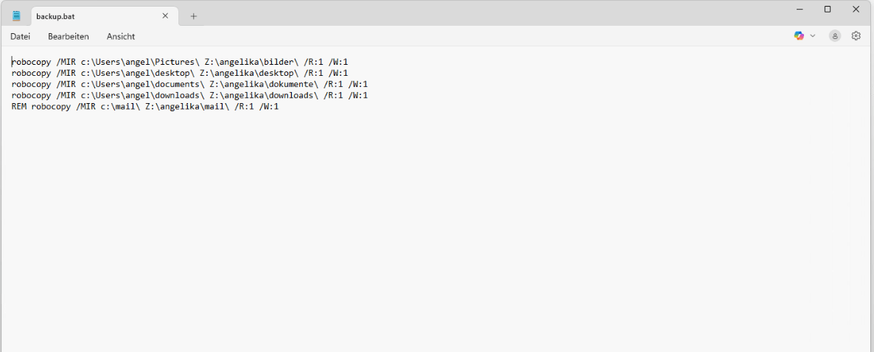Click the REM robocopy mail line
This screenshot has width=874, height=352.
145,106
